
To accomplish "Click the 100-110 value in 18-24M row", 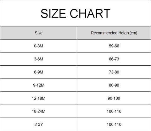I will (114, 112).
